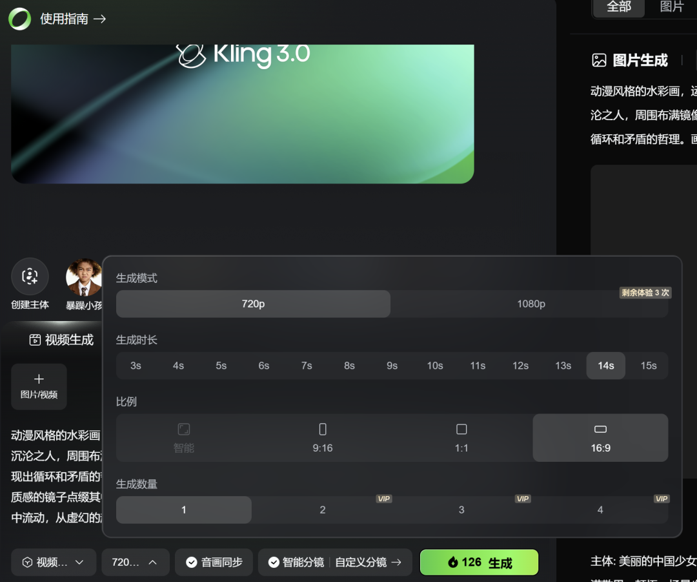This screenshot has width=697, height=582.
Task: Select the 暴躁小孩 avatar thumbnail
Action: click(84, 278)
